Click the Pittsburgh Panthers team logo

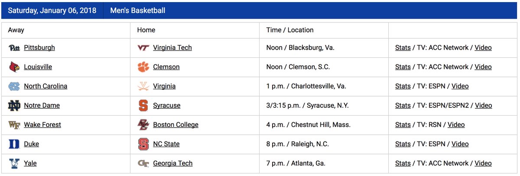pyautogui.click(x=14, y=48)
